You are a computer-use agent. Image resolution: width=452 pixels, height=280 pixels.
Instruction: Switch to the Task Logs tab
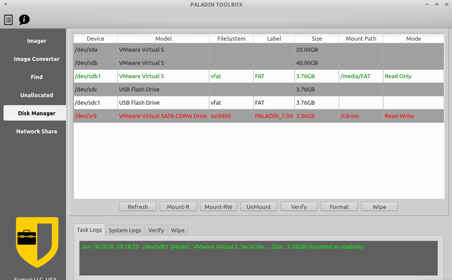pos(89,230)
